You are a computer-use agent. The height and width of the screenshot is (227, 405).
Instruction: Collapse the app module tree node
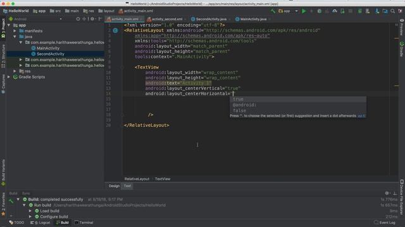[x=9, y=25]
